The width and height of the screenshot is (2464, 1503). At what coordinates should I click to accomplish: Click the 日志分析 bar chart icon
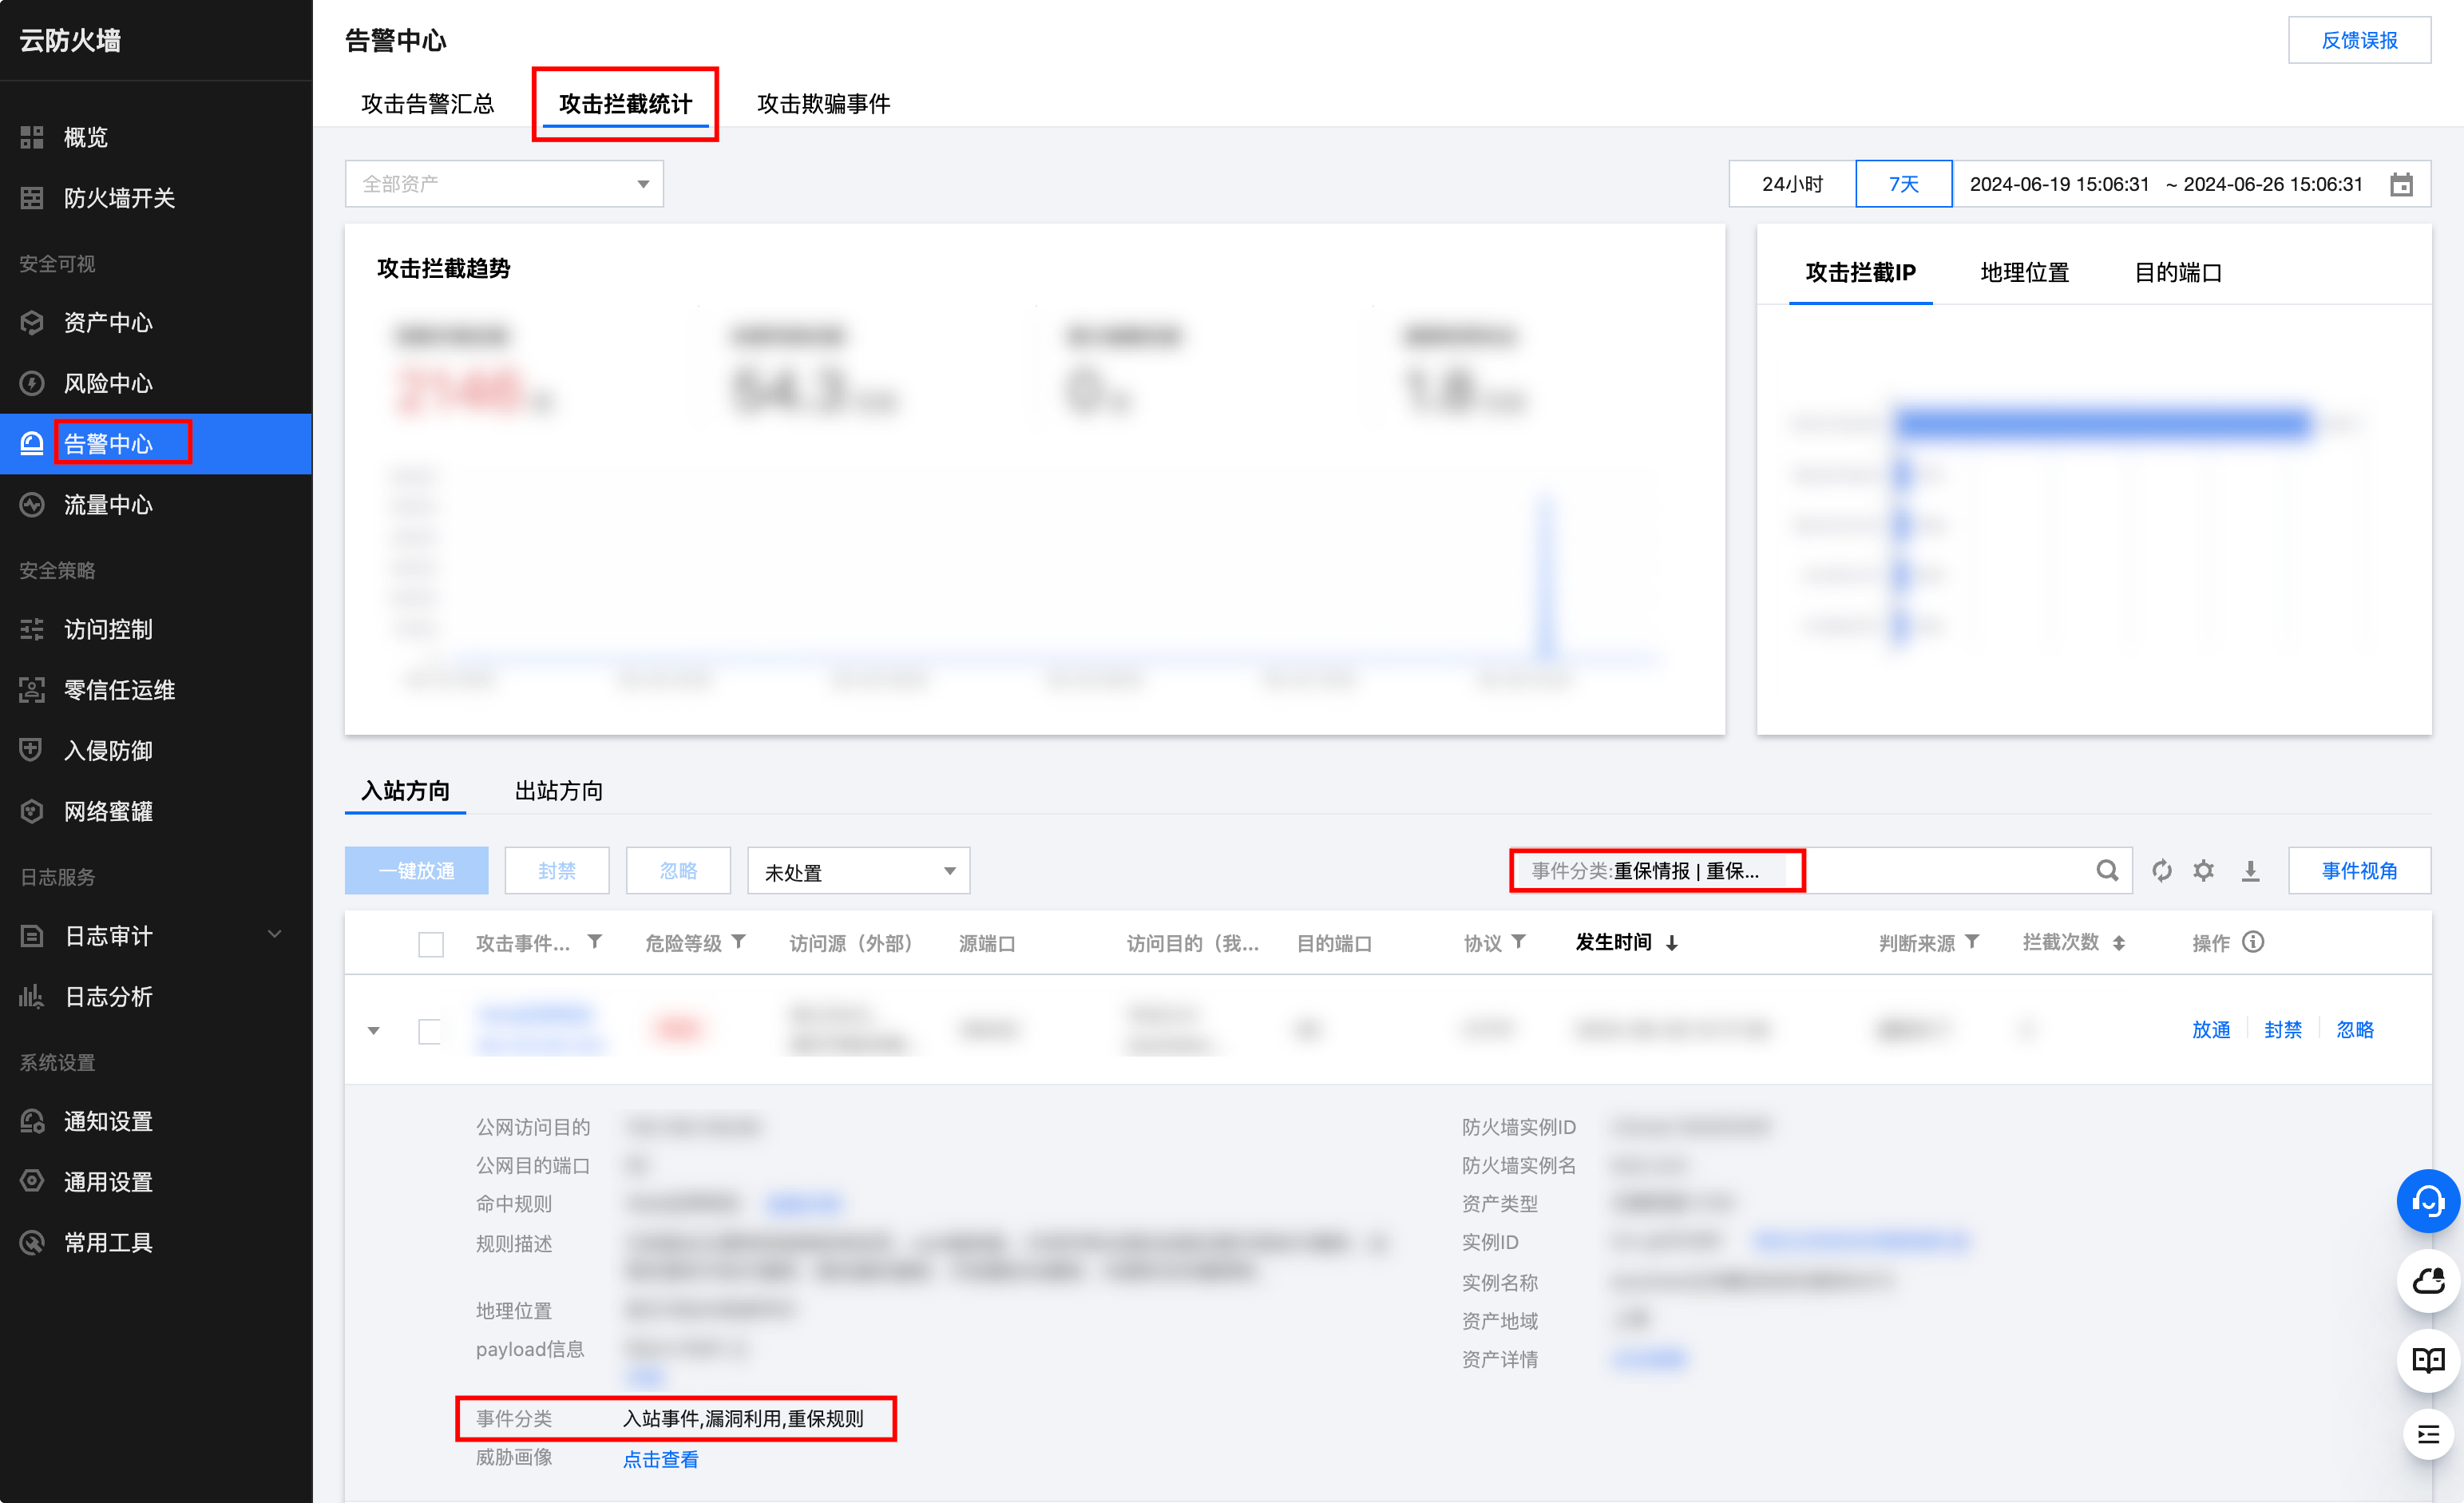tap(32, 997)
